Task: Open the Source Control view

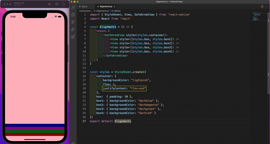Action: click(73, 22)
